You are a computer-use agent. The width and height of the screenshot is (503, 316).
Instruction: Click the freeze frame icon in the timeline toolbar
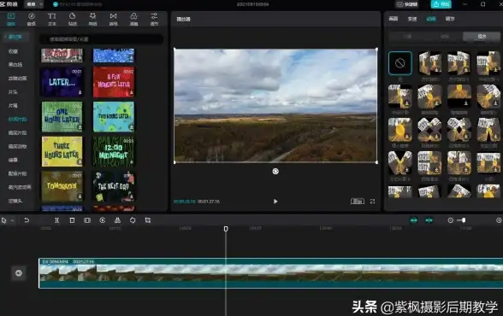click(x=87, y=220)
